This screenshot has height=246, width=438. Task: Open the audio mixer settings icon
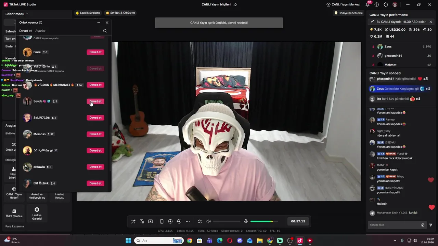[200, 221]
